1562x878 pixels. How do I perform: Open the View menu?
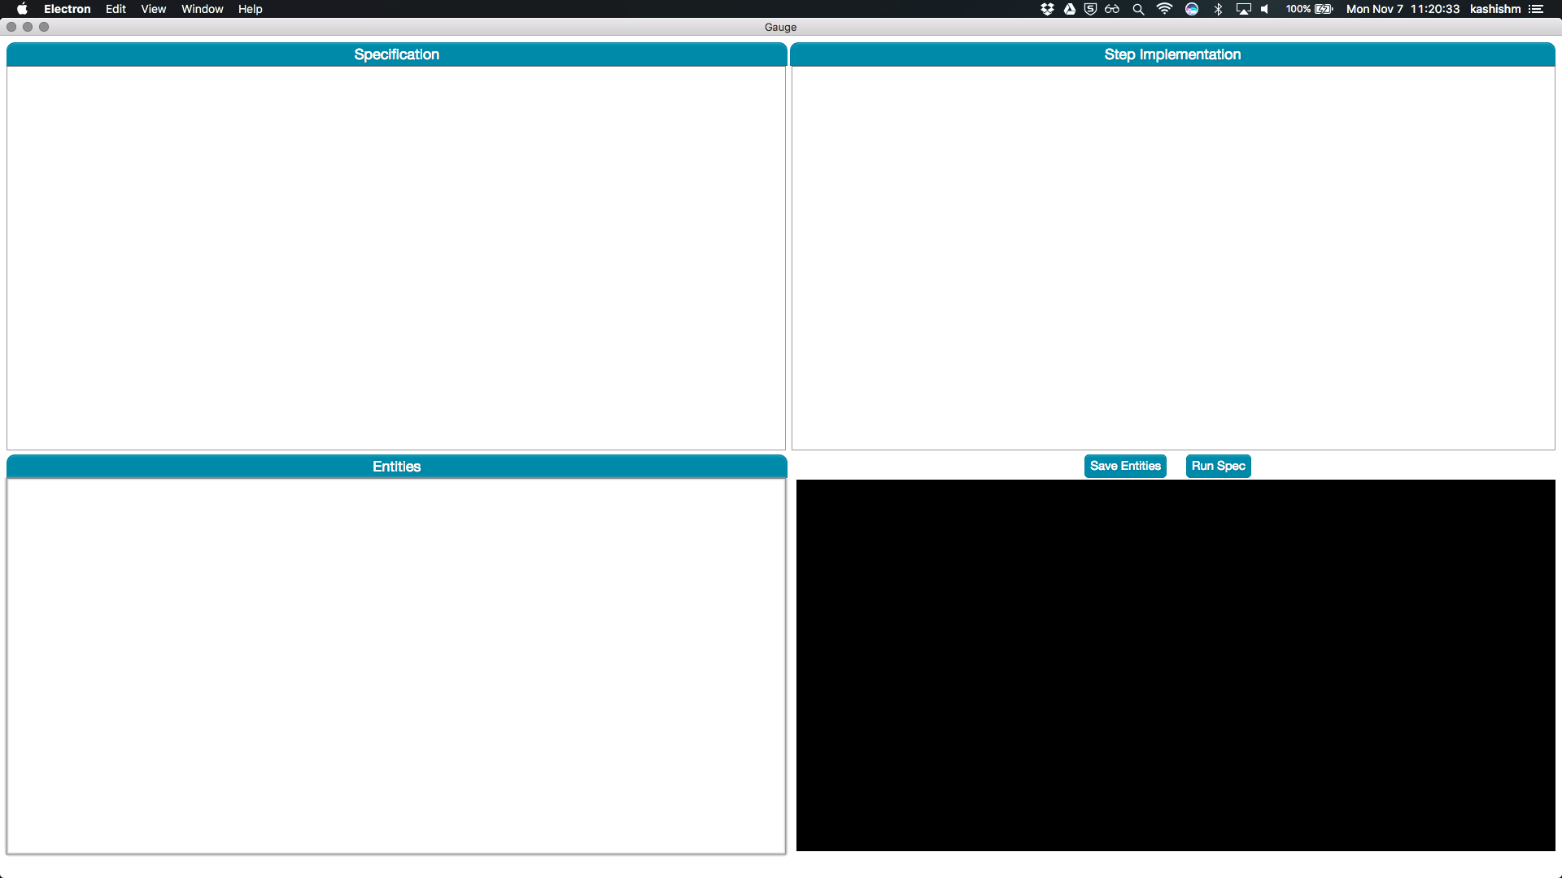click(153, 9)
